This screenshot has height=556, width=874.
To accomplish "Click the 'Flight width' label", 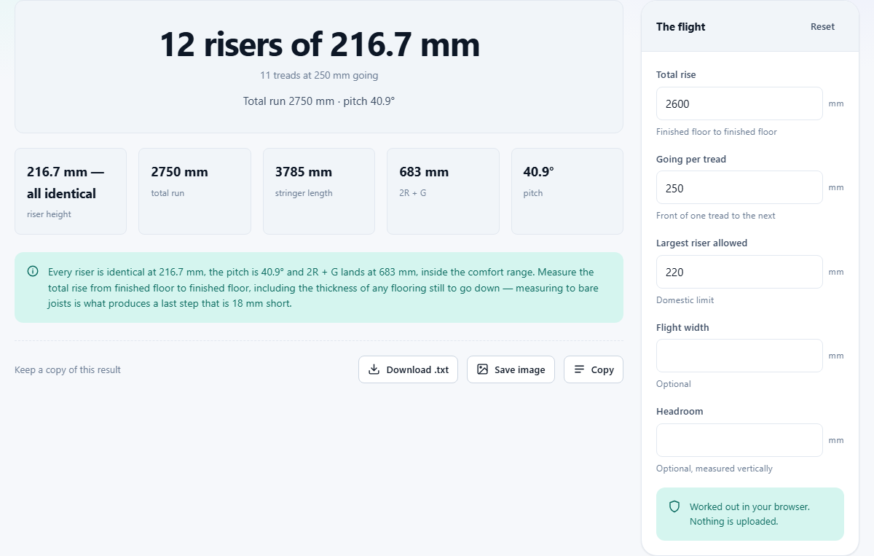I will point(682,327).
